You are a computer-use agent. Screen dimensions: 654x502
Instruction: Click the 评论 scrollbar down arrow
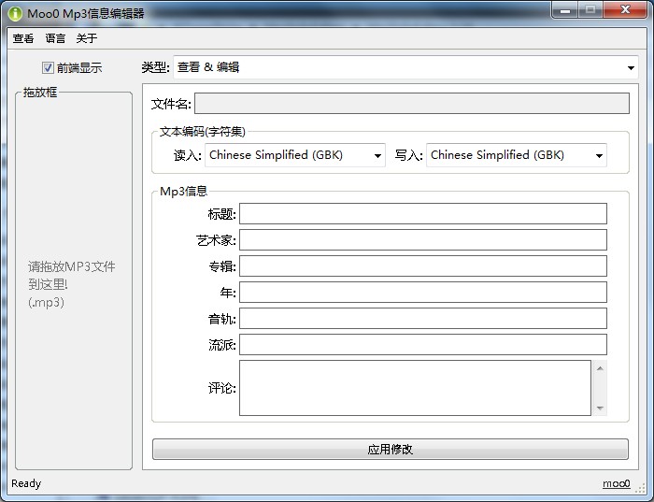click(600, 408)
